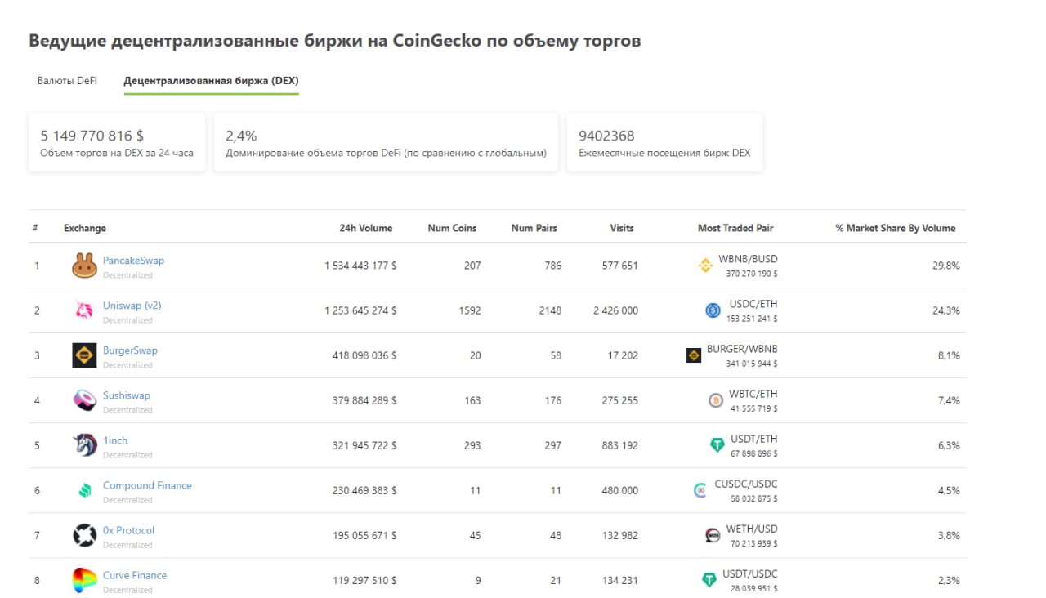Open the Curve Finance exchange link
Image resolution: width=1046 pixels, height=598 pixels.
[x=135, y=575]
